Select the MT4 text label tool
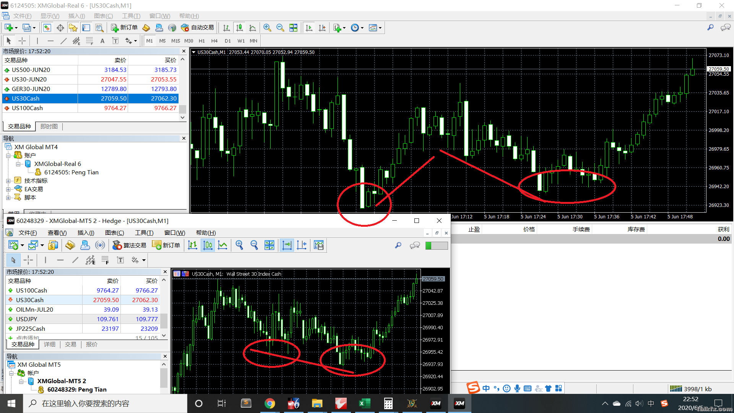 tap(115, 41)
